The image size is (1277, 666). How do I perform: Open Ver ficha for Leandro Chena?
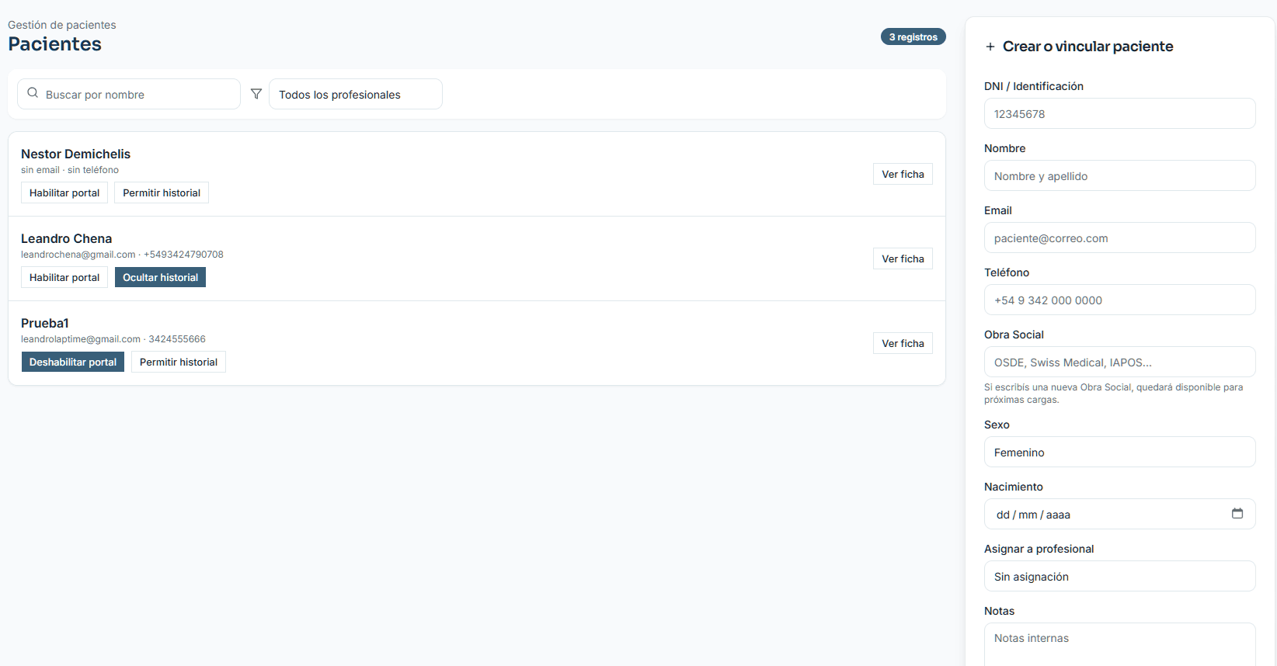pyautogui.click(x=903, y=258)
